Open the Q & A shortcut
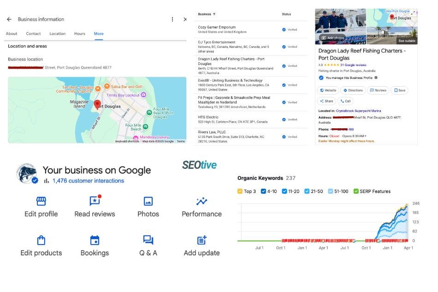The height and width of the screenshot is (292, 438). click(x=148, y=246)
